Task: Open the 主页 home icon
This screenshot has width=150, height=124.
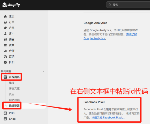Action: tap(5, 16)
